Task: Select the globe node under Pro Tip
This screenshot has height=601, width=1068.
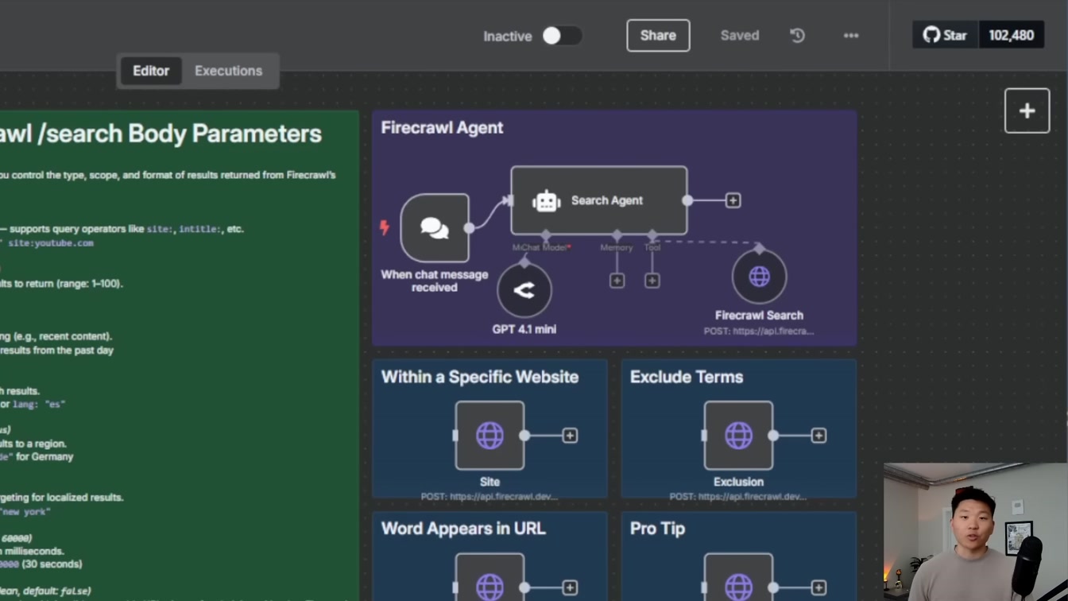Action: (738, 578)
